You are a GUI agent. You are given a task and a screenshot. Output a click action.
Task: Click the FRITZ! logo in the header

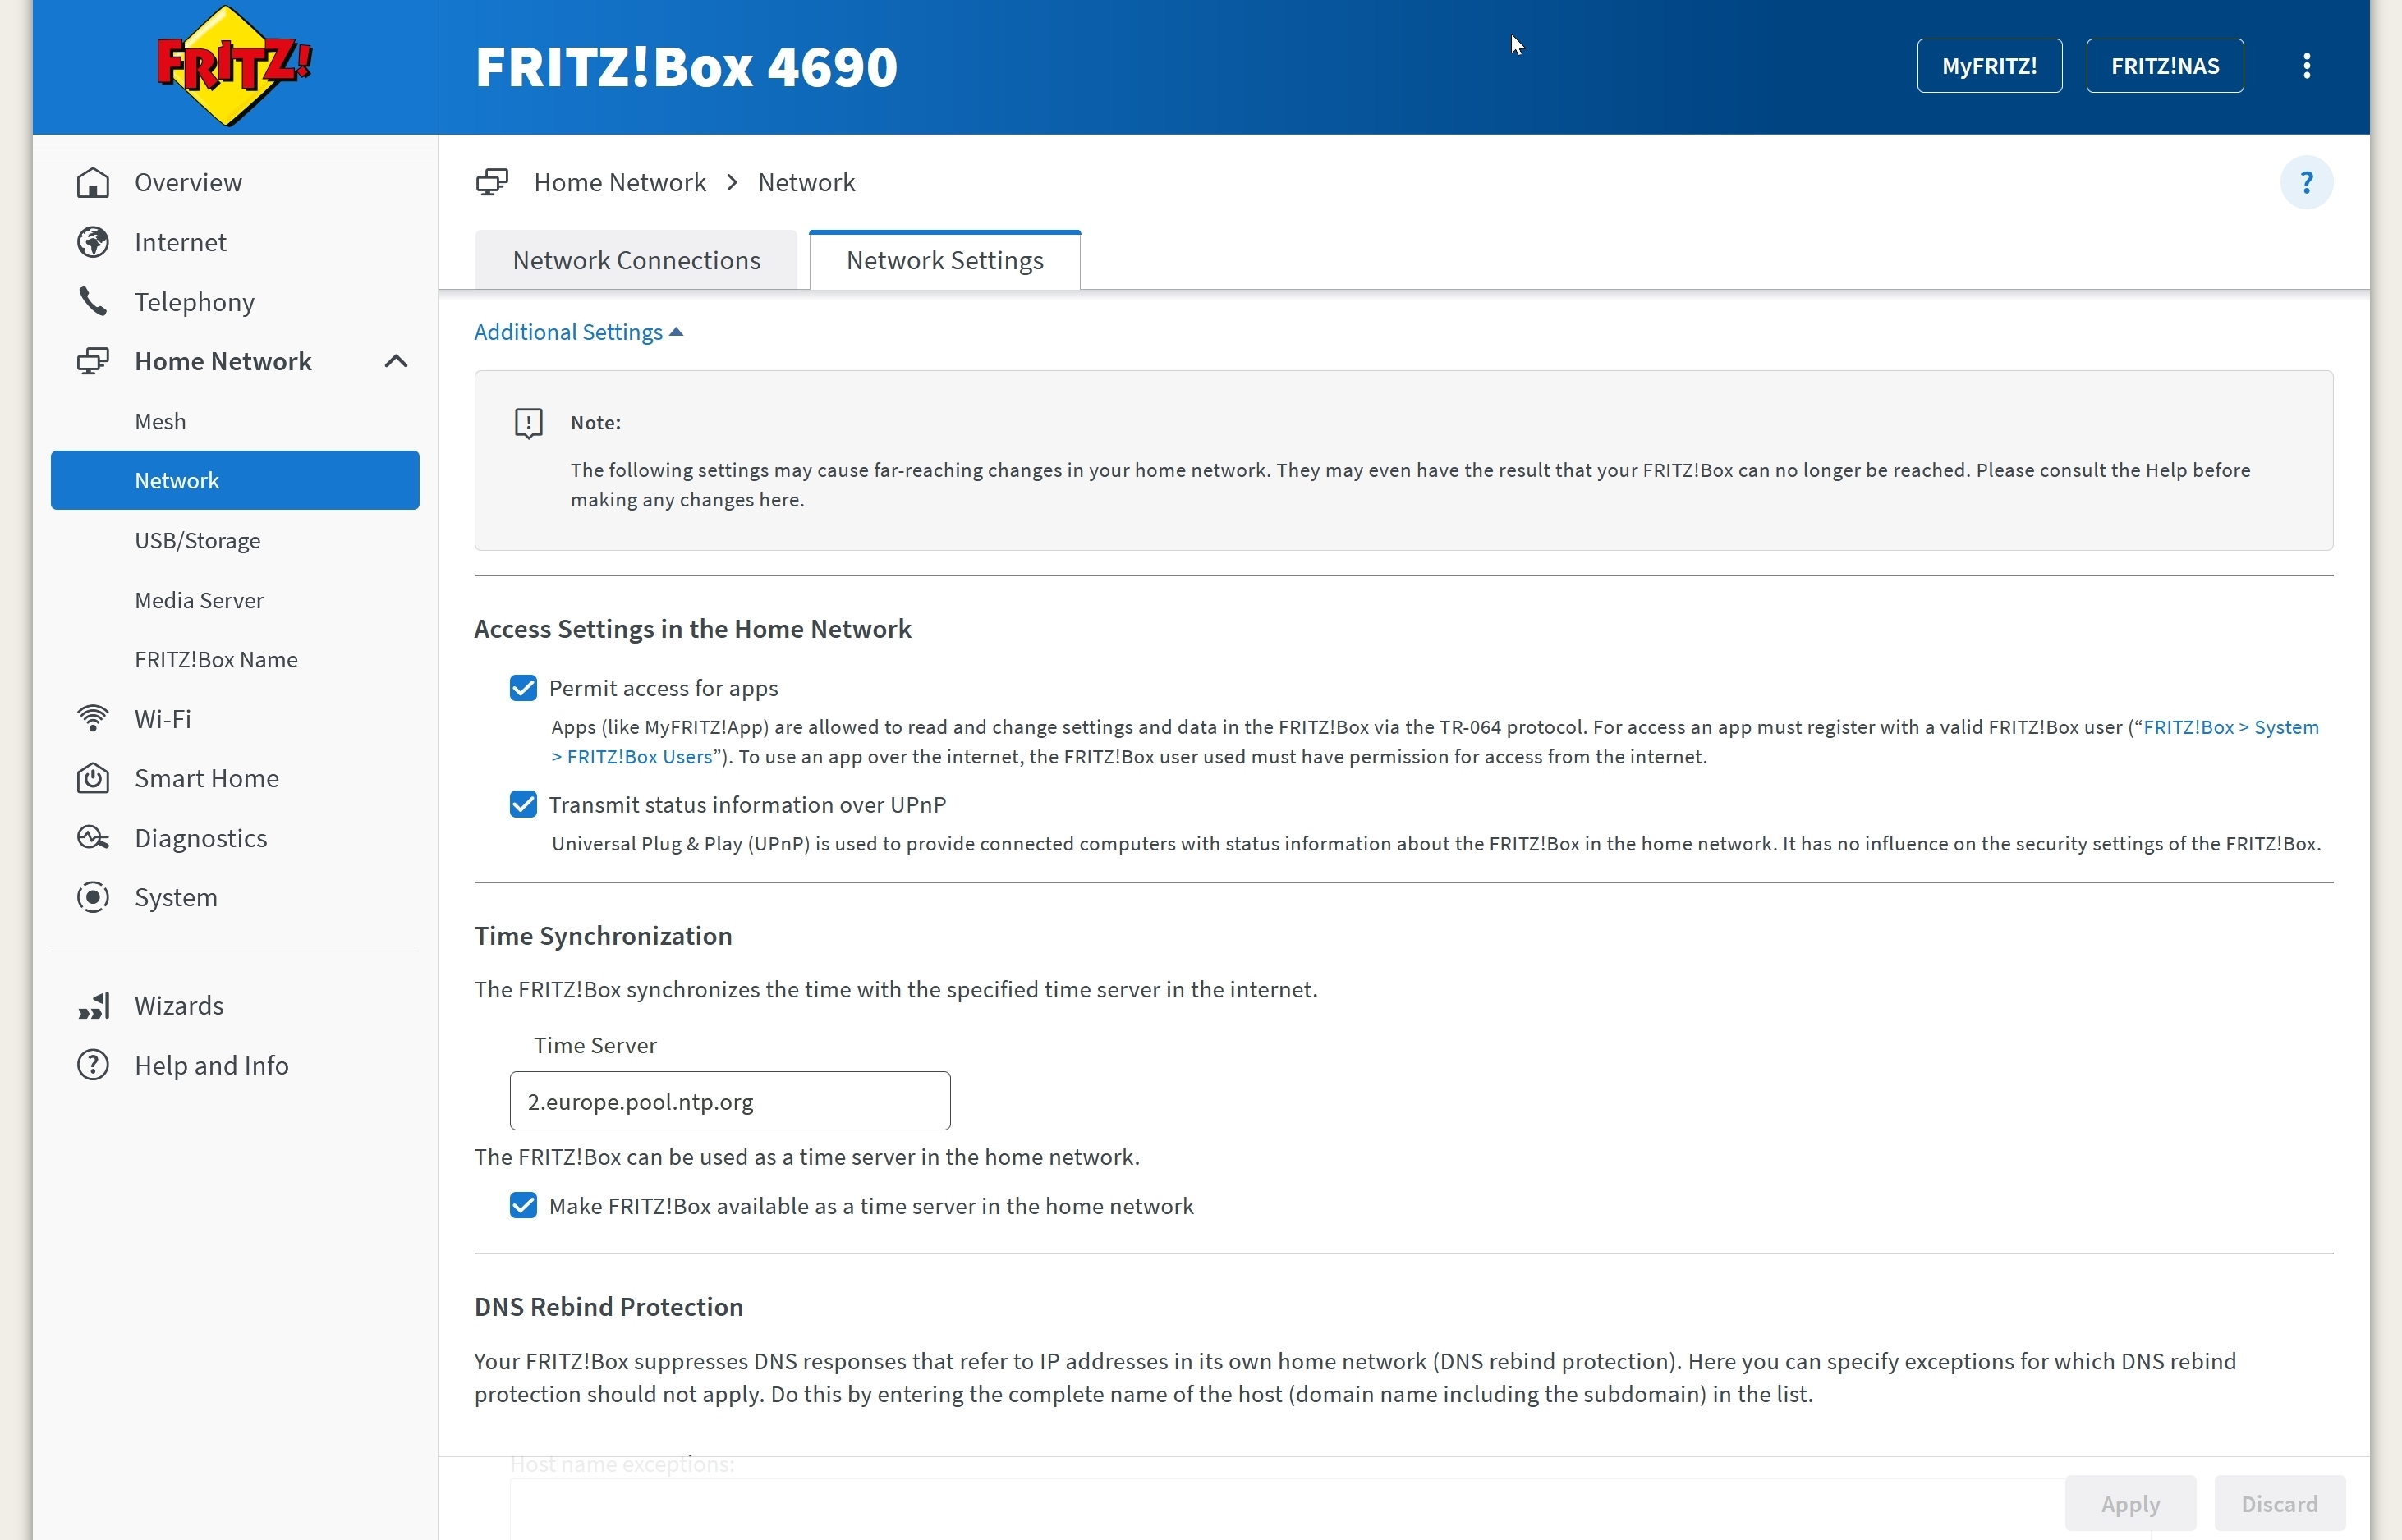tap(234, 66)
